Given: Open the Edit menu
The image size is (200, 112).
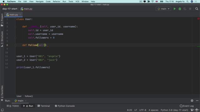Looking at the screenshot, I should 25,1.
